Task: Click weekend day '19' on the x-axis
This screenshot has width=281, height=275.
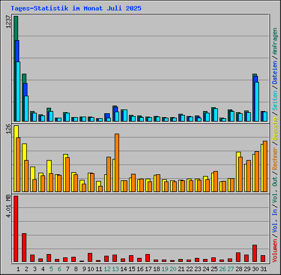Action: click(x=165, y=269)
